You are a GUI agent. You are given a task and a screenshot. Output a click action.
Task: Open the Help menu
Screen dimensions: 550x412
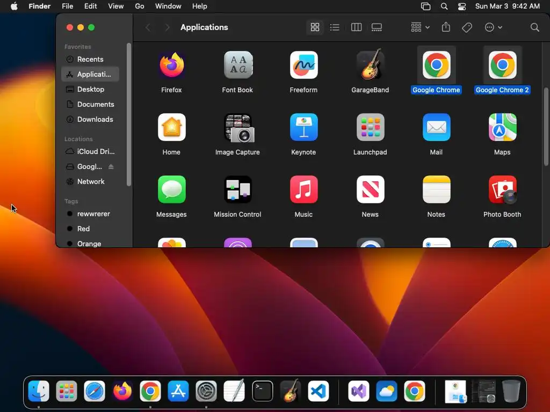tap(200, 6)
